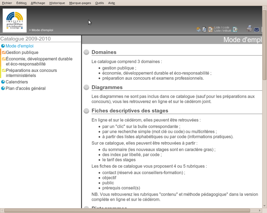Click the Institut gestion publique logo
The image size is (267, 213).
(x=15, y=21)
